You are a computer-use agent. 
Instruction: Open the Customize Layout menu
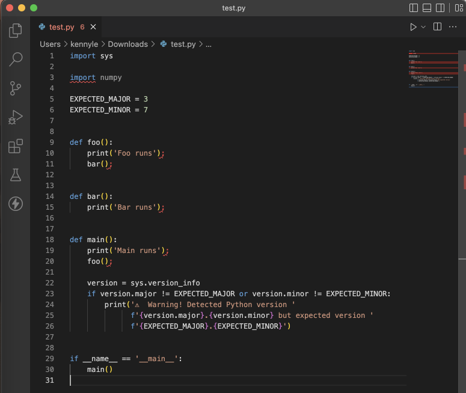click(x=459, y=8)
